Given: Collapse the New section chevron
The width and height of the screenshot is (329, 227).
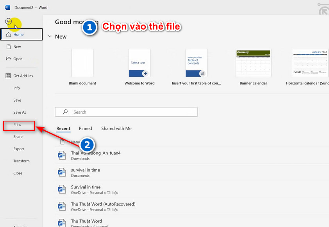Looking at the screenshot, I should point(49,36).
